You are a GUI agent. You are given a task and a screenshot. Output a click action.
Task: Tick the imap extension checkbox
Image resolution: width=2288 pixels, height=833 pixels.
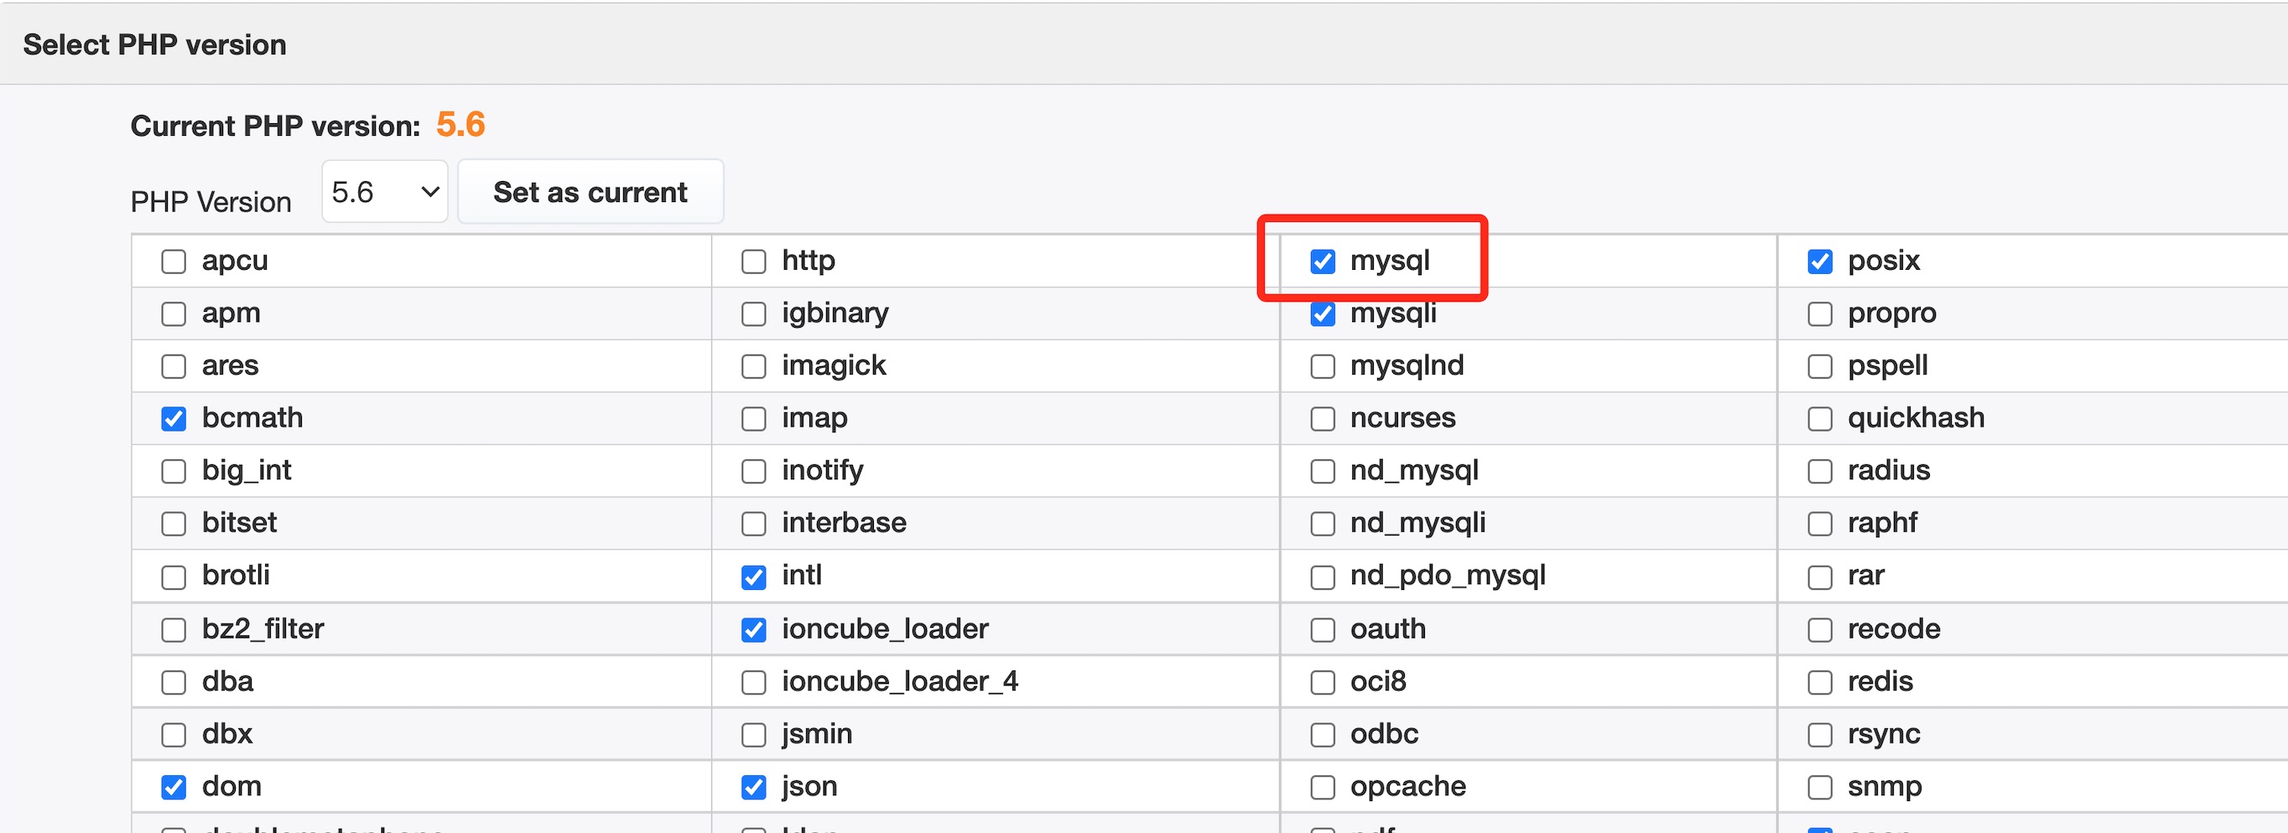[x=753, y=419]
